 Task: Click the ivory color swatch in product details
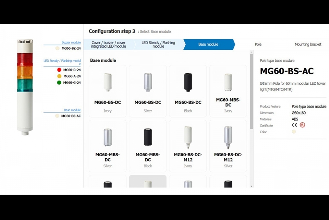294,132
